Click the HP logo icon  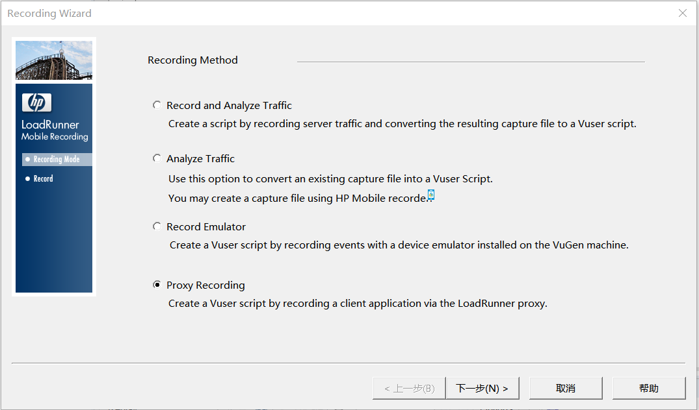click(36, 102)
